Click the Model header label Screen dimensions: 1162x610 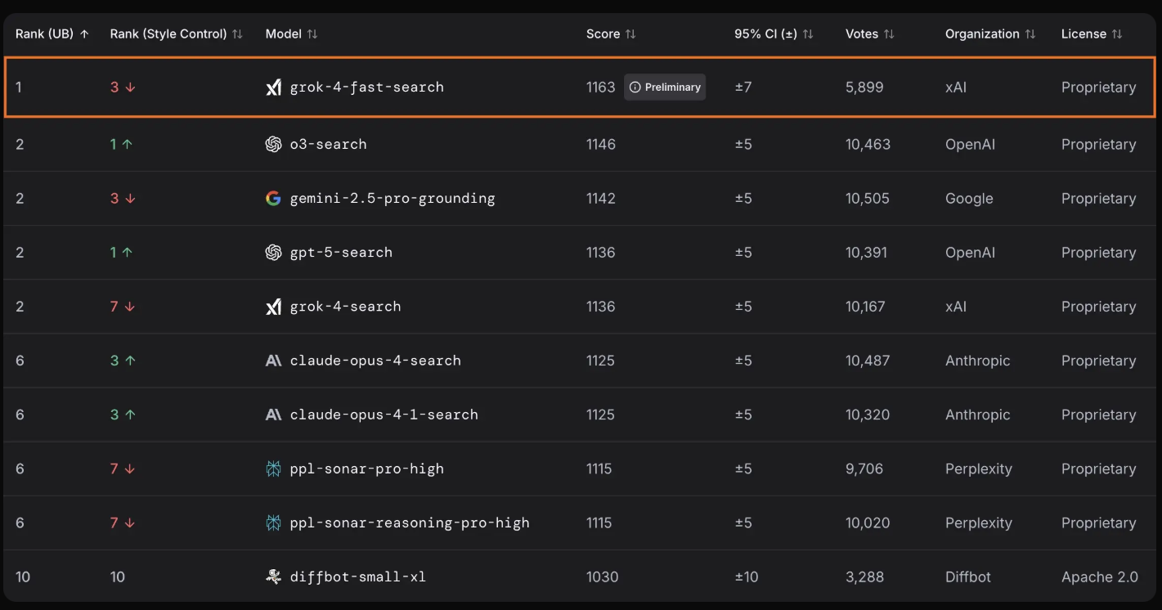click(x=284, y=34)
